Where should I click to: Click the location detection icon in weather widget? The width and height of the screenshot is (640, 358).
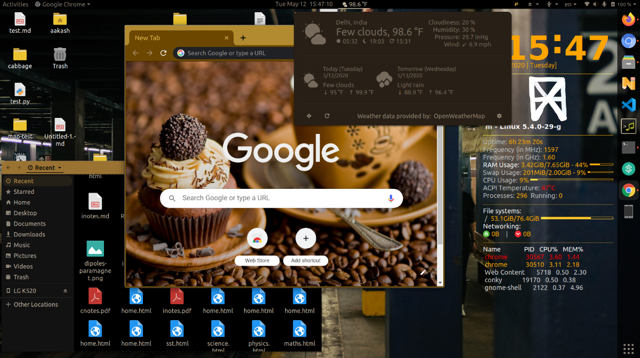point(309,115)
